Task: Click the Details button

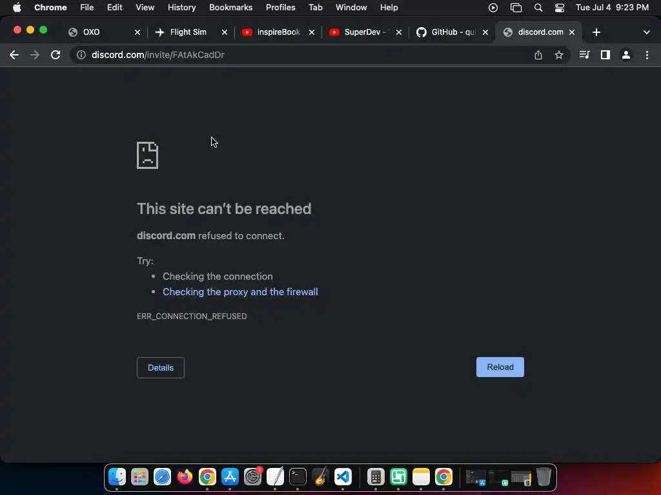Action: [x=161, y=367]
